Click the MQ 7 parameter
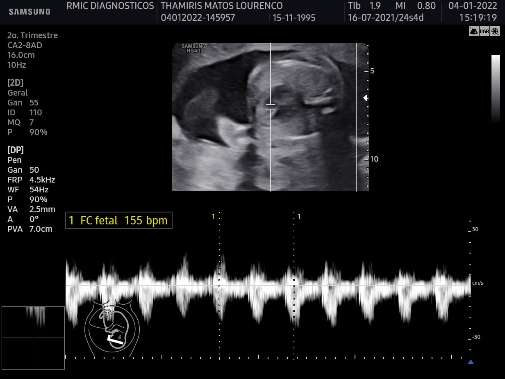Screen dimensions: 505x379 (20, 122)
